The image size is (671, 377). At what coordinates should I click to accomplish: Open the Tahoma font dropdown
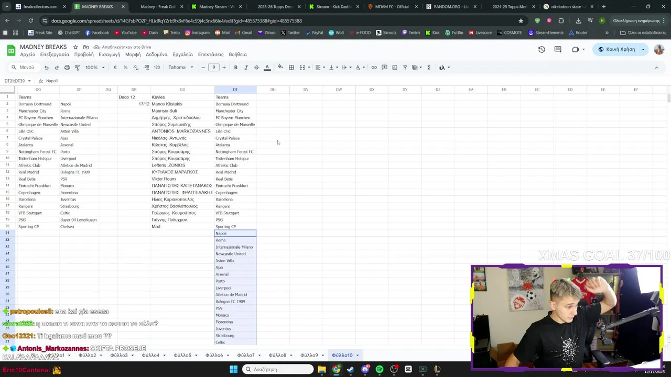pos(181,68)
